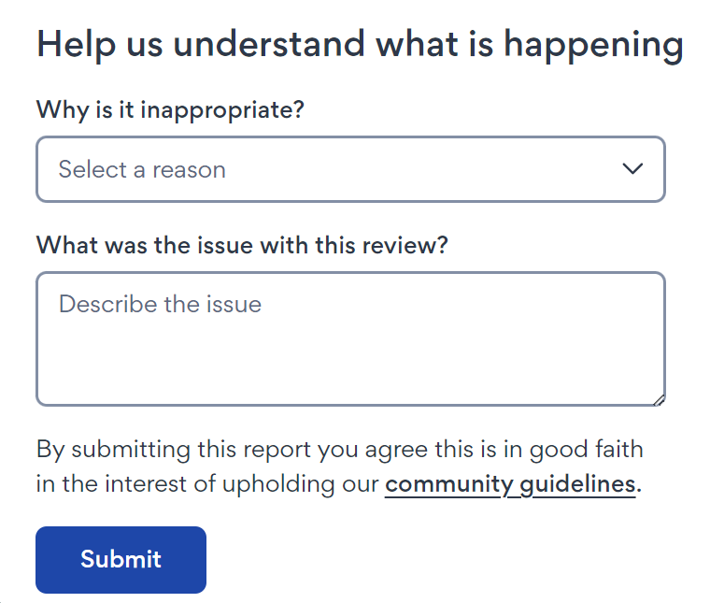The width and height of the screenshot is (710, 603).
Task: Click the chevron arrow in the reason dropdown
Action: [632, 169]
